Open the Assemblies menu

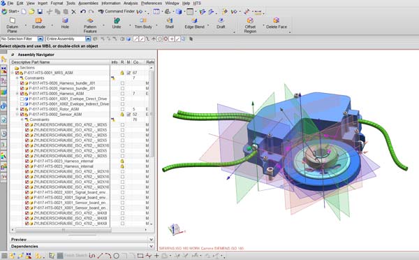pos(88,3)
